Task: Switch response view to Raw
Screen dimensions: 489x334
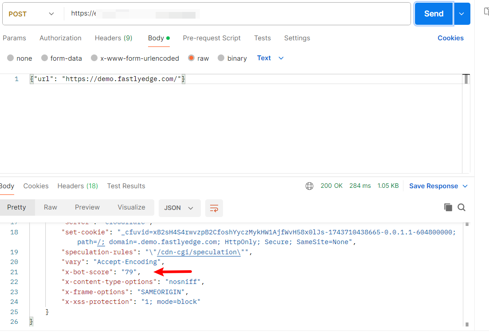Action: coord(51,207)
